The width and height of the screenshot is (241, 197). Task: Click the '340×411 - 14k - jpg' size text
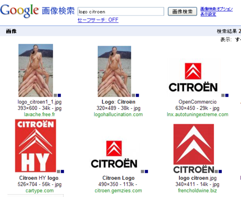pos(197,184)
